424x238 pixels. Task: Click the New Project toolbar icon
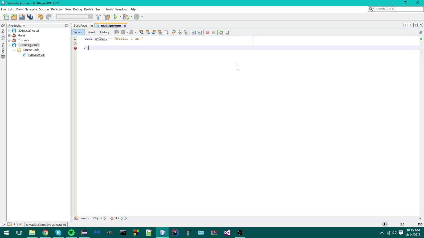[x=14, y=17]
